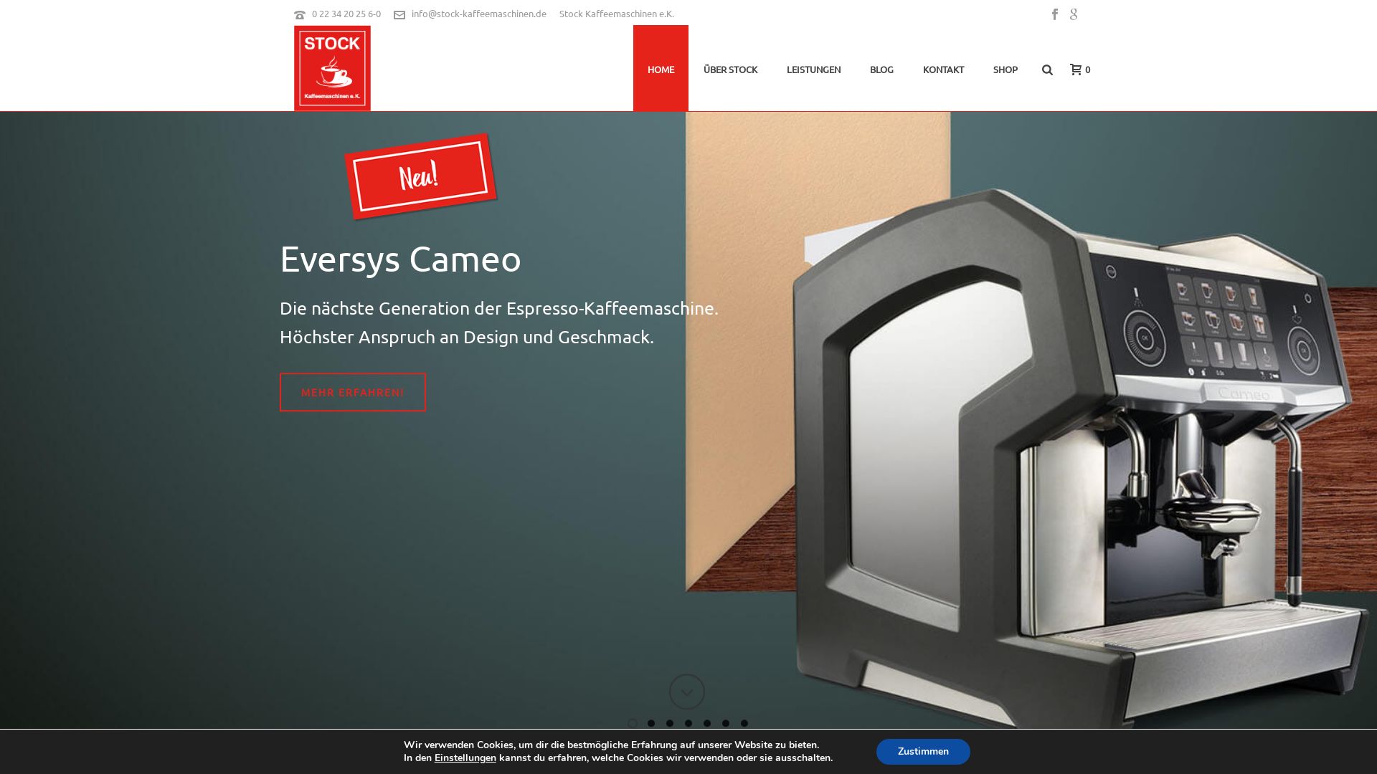Screen dimensions: 1377x774
Task: Open the Facebook social icon
Action: tap(1055, 14)
